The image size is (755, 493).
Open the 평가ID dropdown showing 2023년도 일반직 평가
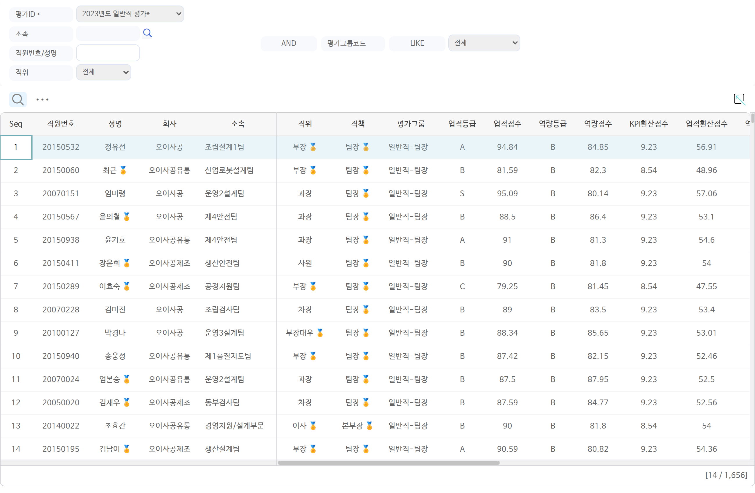[130, 14]
